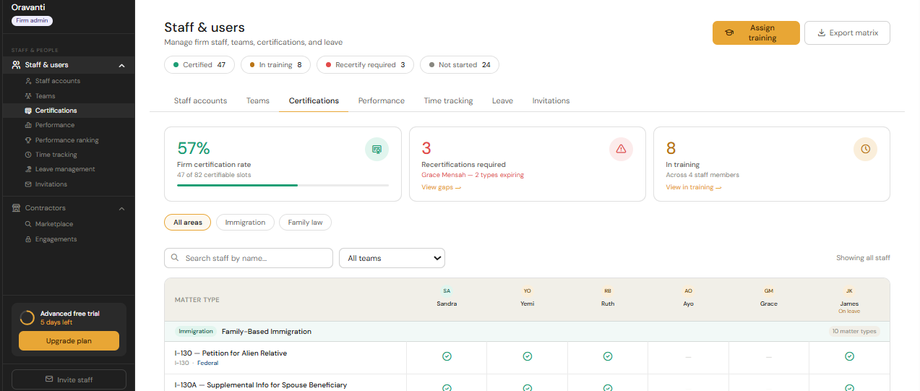Click the Leave management sidebar icon
The image size is (920, 391).
click(x=28, y=169)
